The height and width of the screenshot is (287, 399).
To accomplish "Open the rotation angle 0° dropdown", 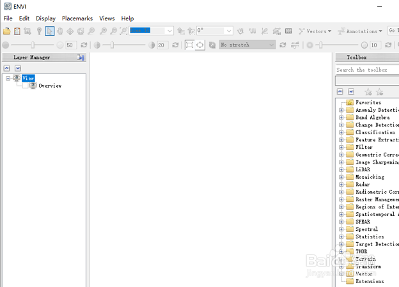I will [215, 31].
